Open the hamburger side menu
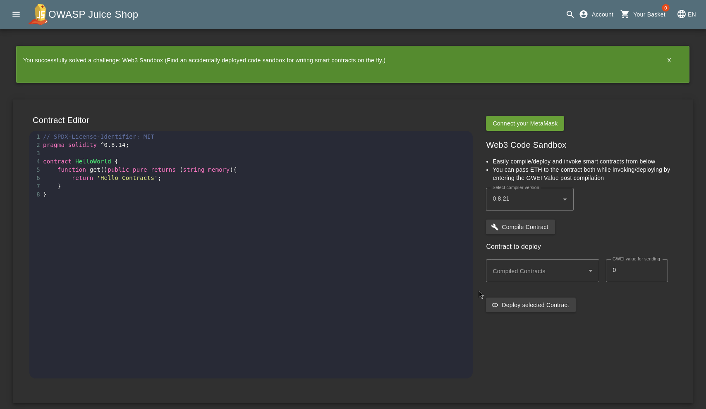 [16, 14]
